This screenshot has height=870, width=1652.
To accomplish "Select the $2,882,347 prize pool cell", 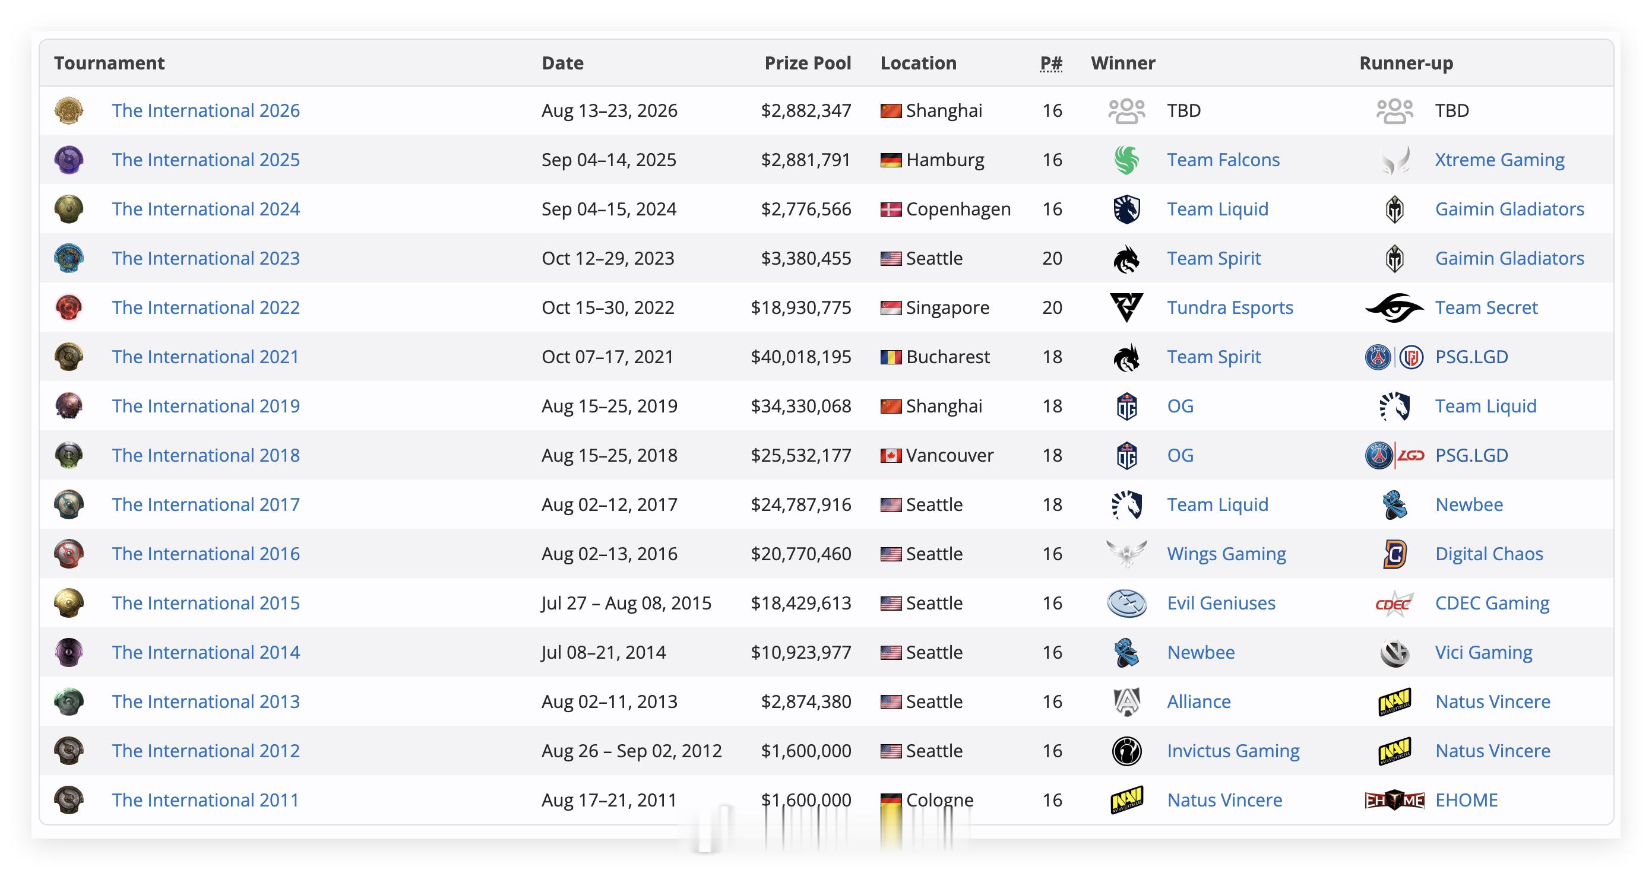I will click(x=806, y=110).
